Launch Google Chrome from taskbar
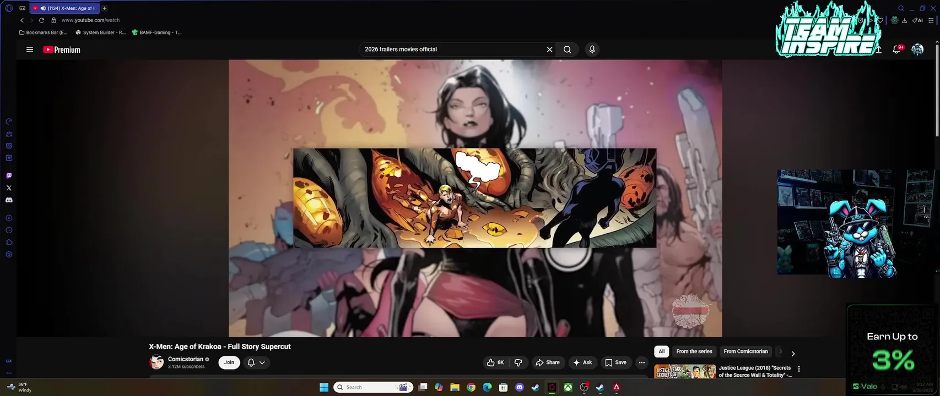The image size is (940, 396). coord(471,387)
